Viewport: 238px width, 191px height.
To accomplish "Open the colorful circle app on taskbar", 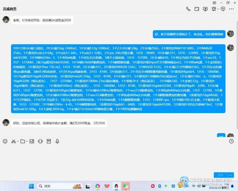I will [x=97, y=186].
